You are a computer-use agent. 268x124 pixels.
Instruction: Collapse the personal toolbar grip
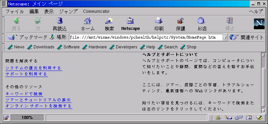pyautogui.click(x=3, y=47)
